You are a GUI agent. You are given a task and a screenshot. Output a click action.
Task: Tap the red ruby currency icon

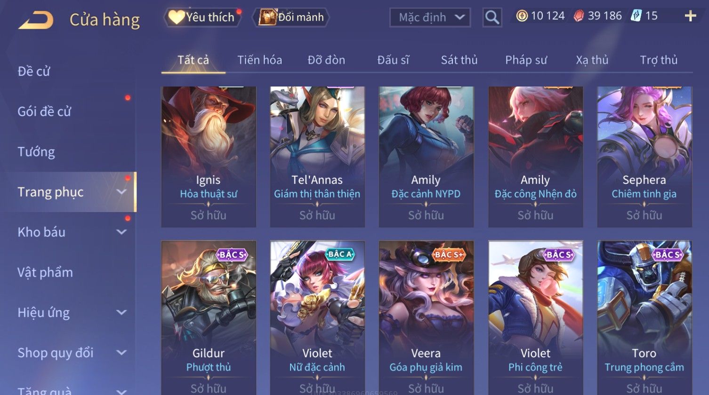coord(579,16)
